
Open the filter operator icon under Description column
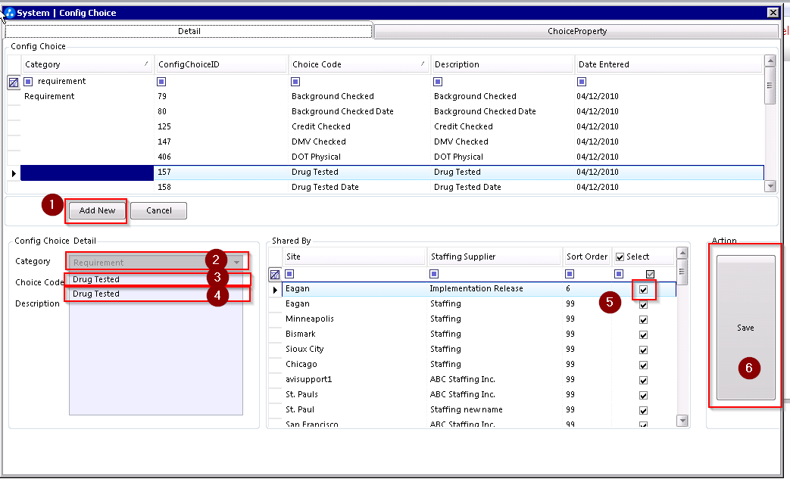[438, 82]
